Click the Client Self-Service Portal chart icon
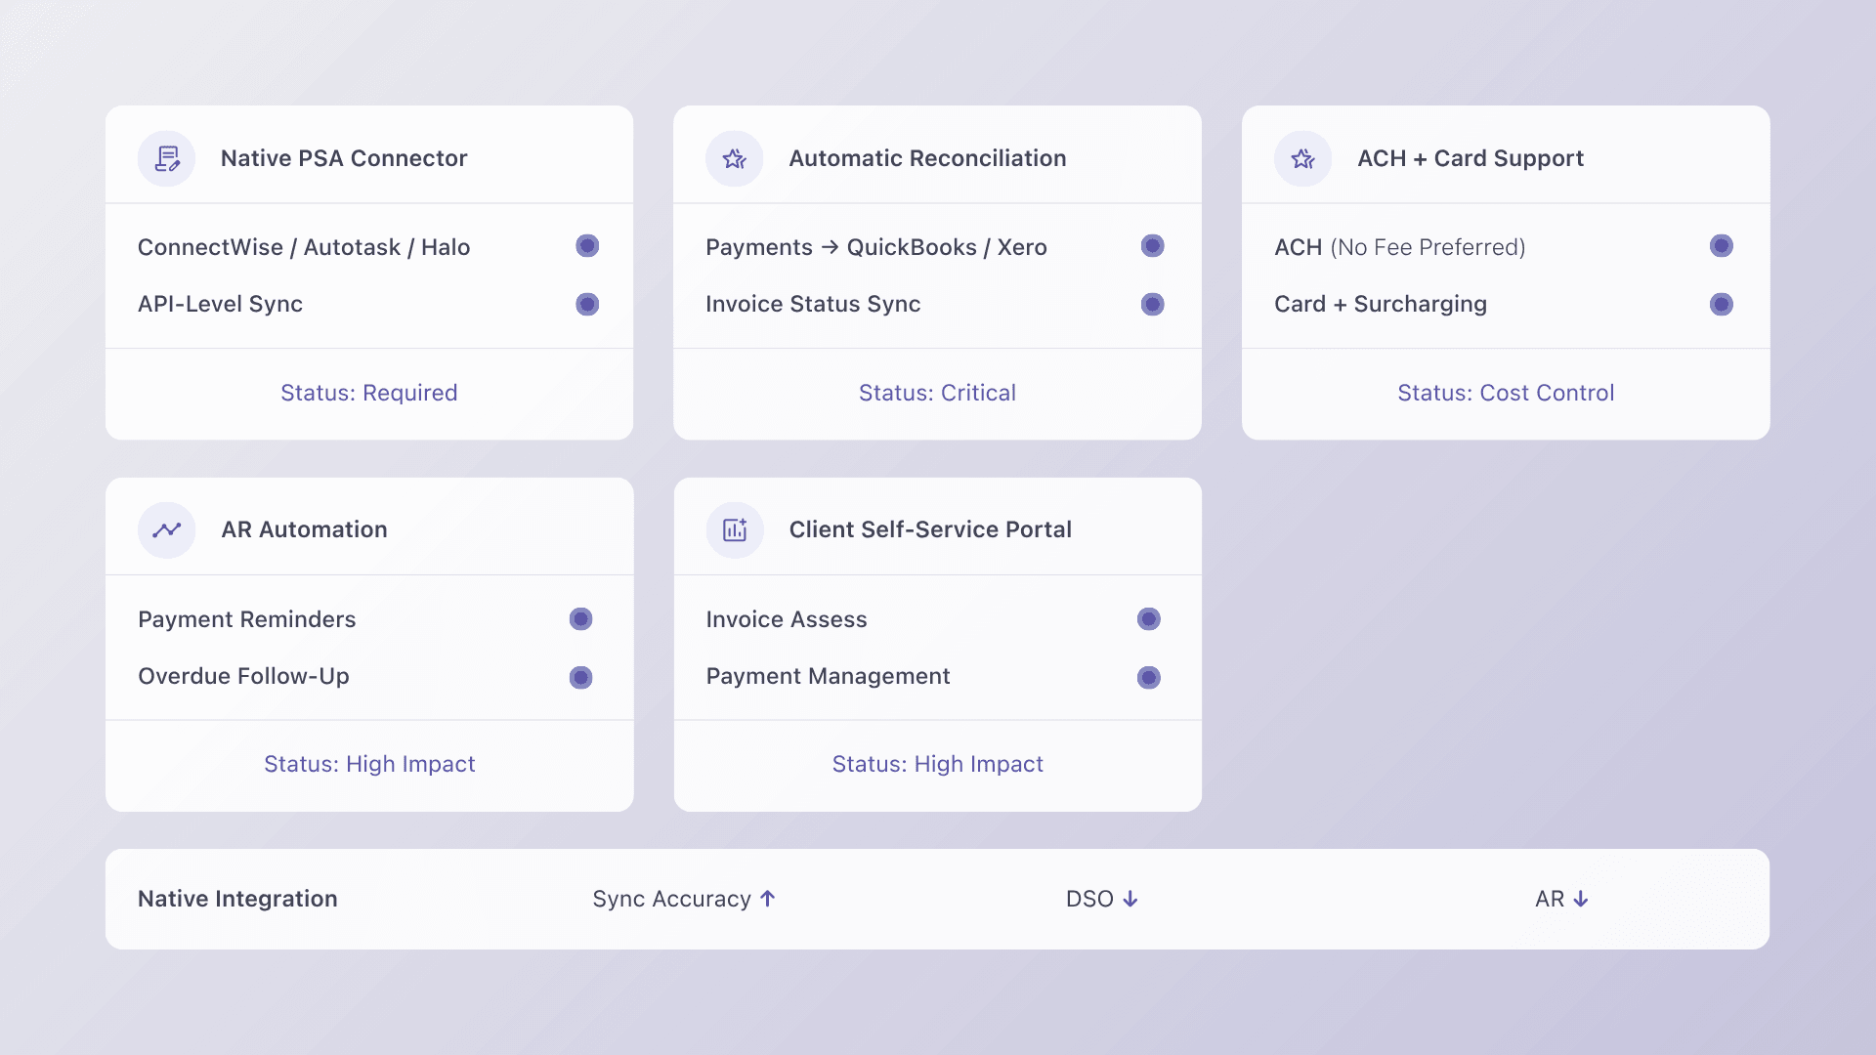Screen dimensions: 1876x1055 point(735,529)
